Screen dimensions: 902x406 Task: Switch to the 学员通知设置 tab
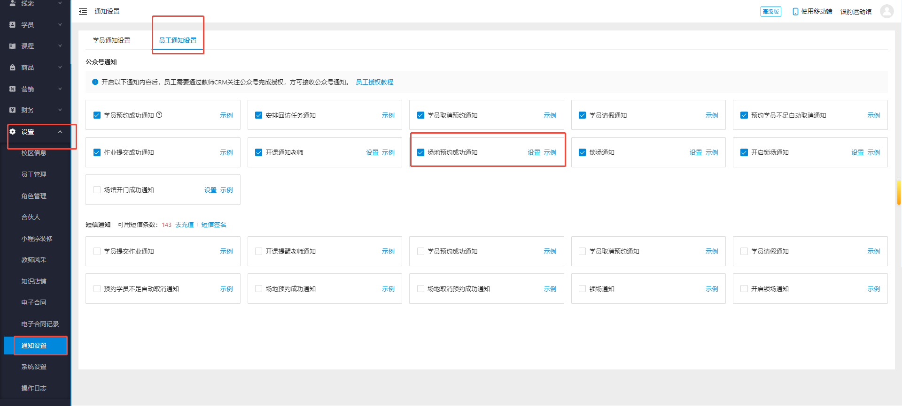pos(111,40)
